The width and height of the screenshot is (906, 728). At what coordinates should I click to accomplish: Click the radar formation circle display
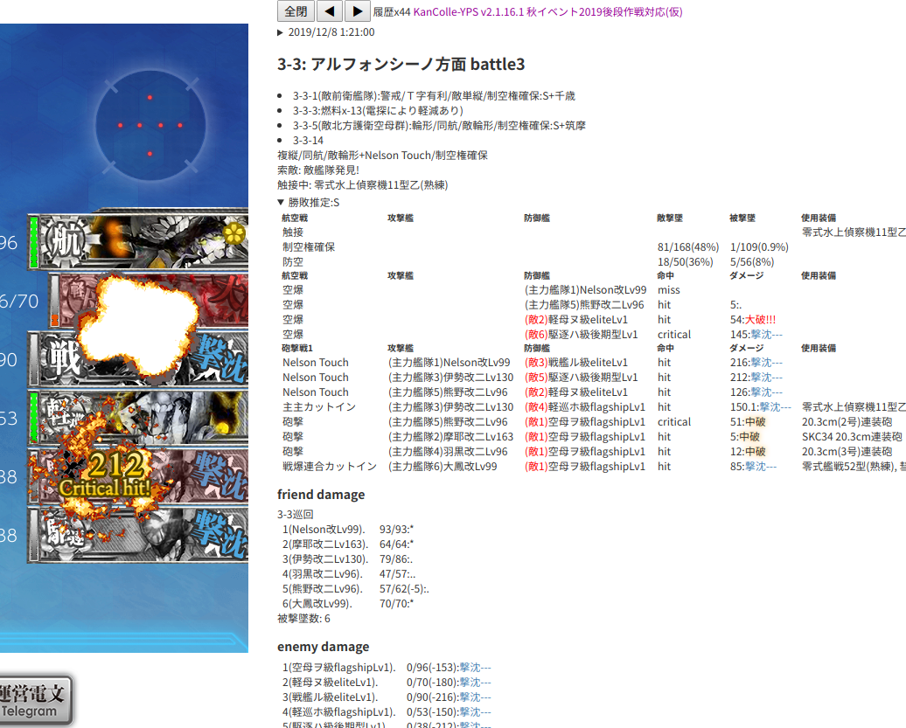[x=150, y=125]
